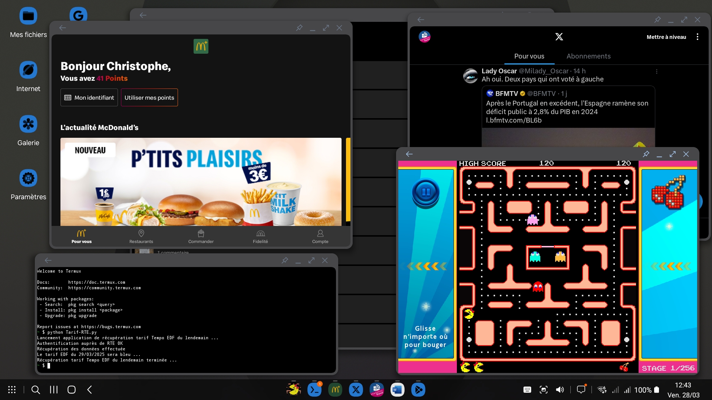
Task: Open Word taskbar icon
Action: point(398,390)
